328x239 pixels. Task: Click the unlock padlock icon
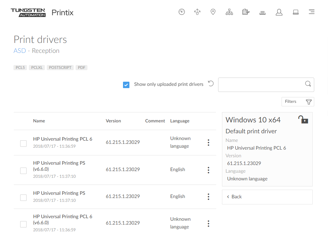(303, 120)
